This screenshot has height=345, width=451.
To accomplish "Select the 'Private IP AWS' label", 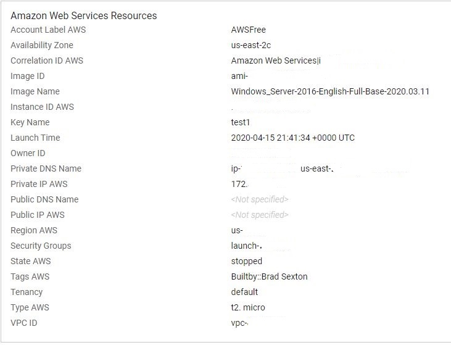I will point(39,184).
